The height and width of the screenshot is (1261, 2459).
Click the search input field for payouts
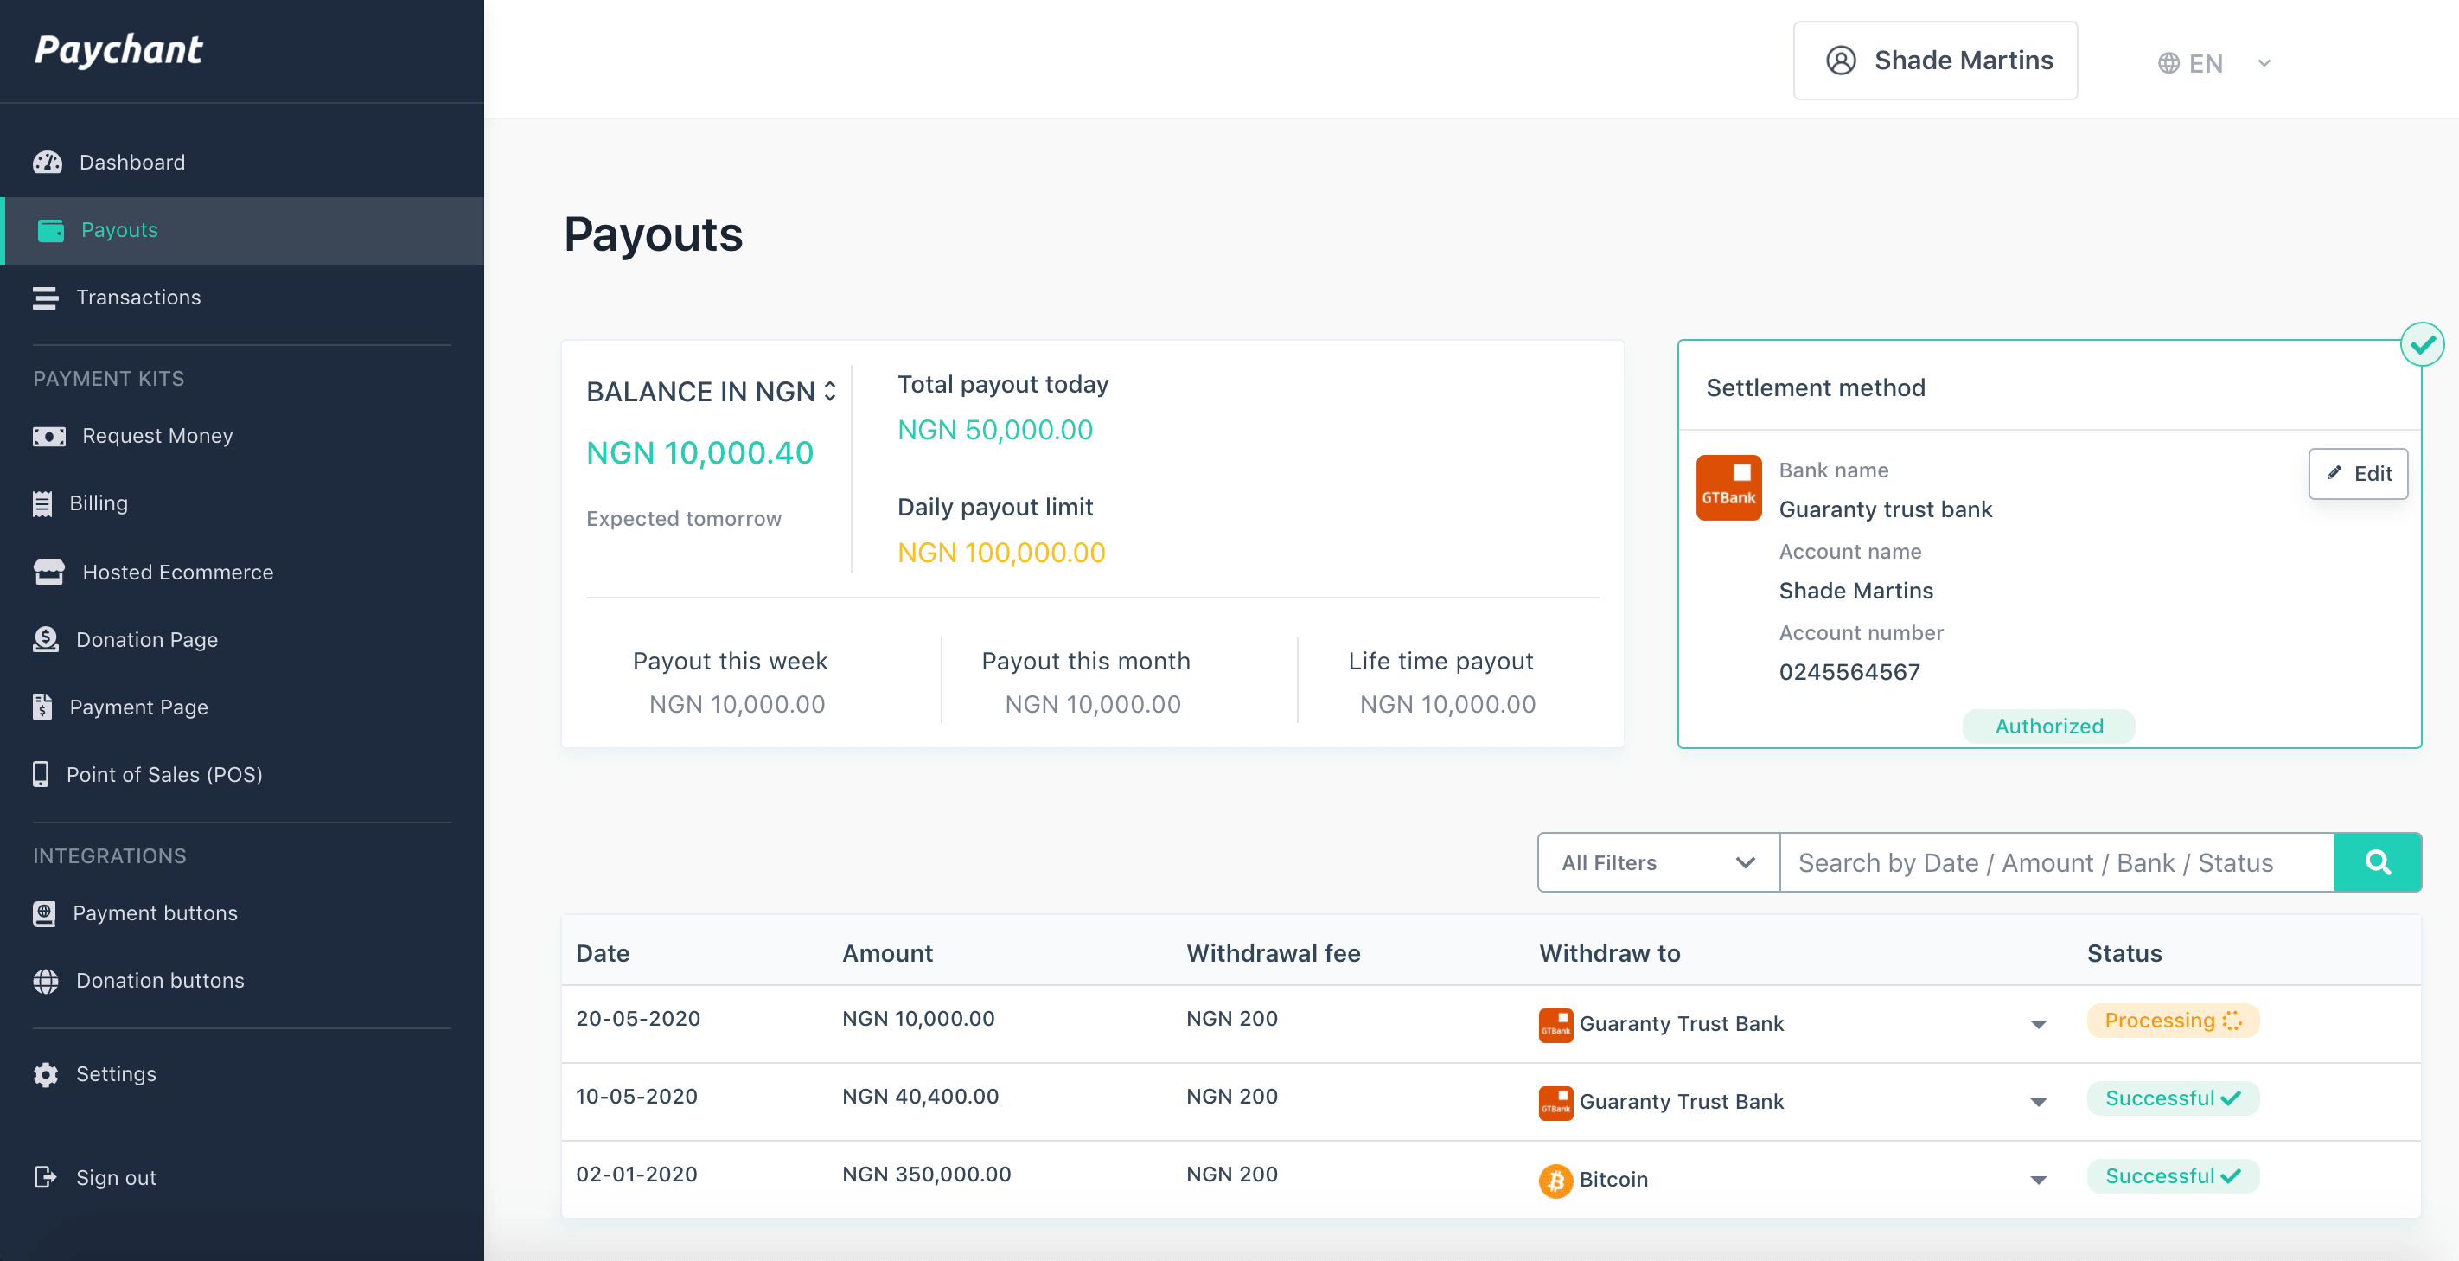coord(2057,861)
